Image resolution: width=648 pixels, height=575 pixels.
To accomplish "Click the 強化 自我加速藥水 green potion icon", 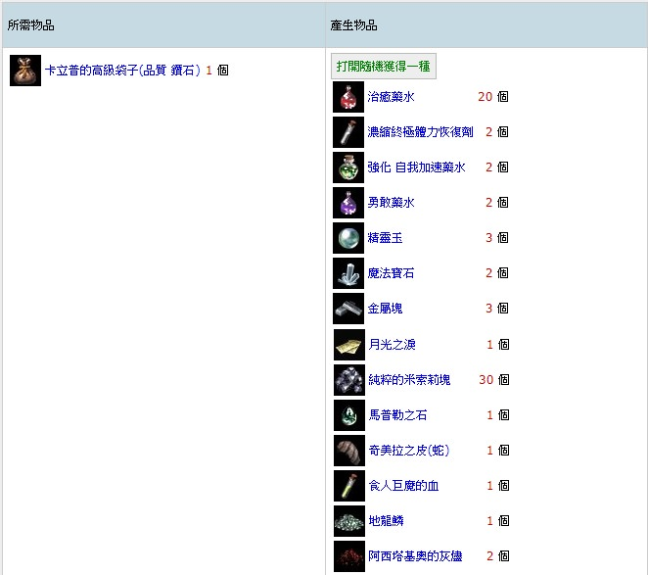I will (x=348, y=168).
